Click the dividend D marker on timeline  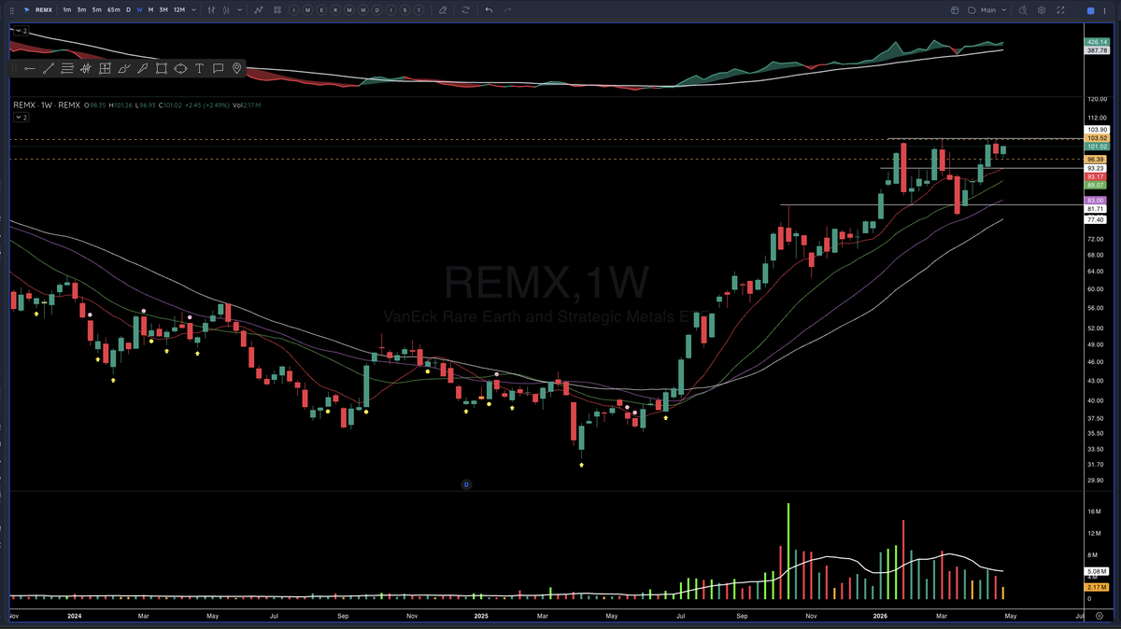(x=467, y=484)
